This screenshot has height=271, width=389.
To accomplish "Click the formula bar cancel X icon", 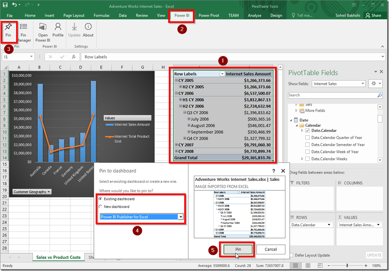I will click(51, 57).
